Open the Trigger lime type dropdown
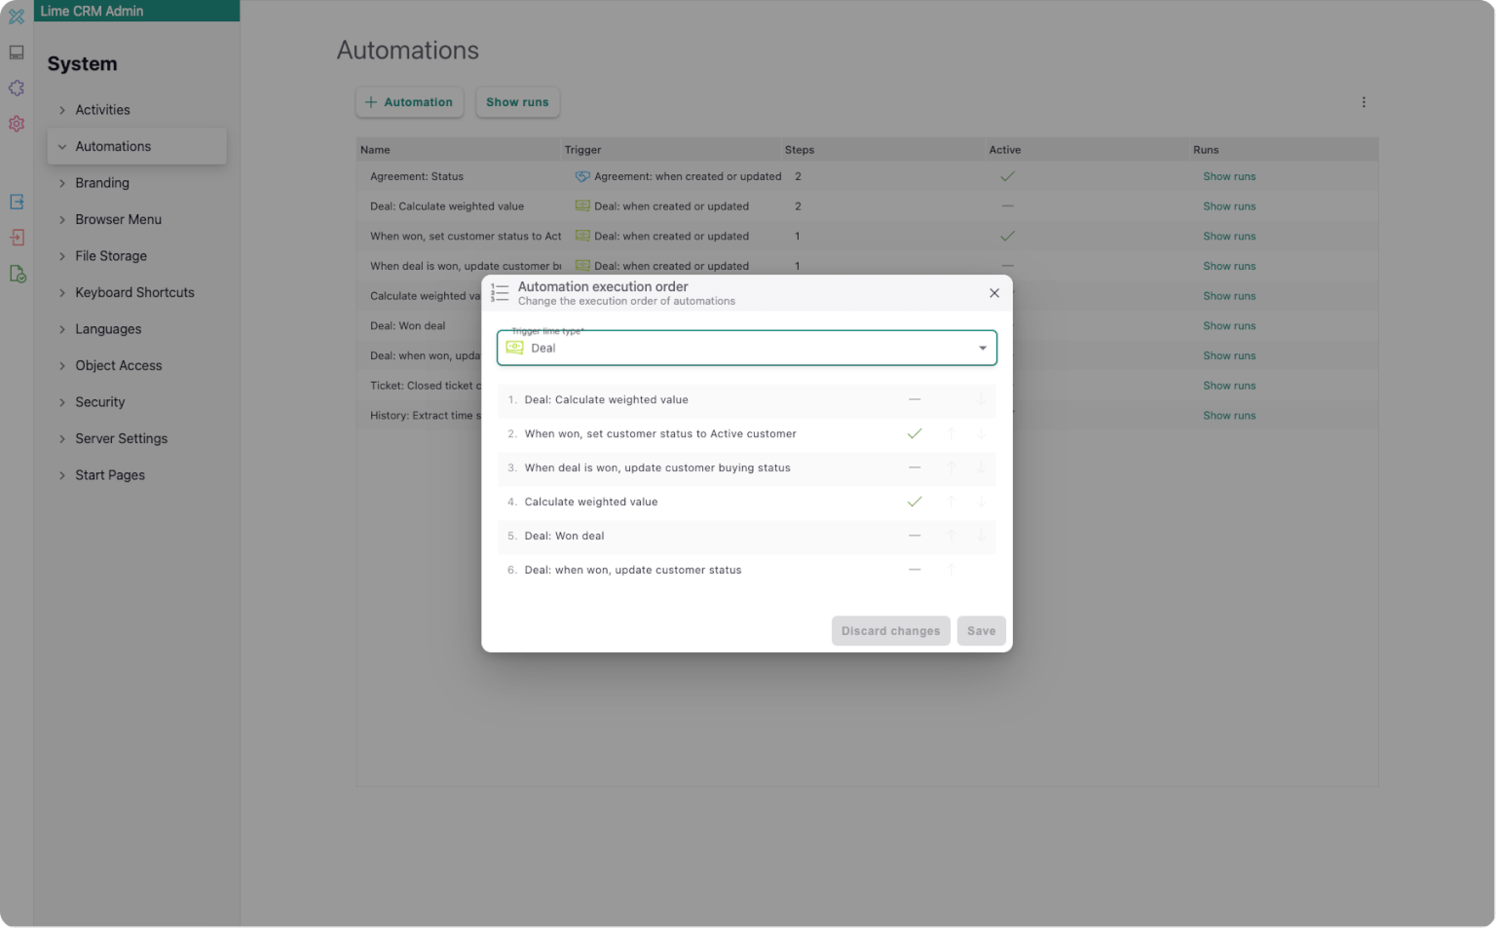This screenshot has height=928, width=1496. (982, 348)
